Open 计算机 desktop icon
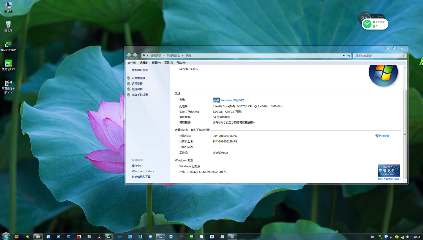This screenshot has width=423, height=240. [x=8, y=6]
